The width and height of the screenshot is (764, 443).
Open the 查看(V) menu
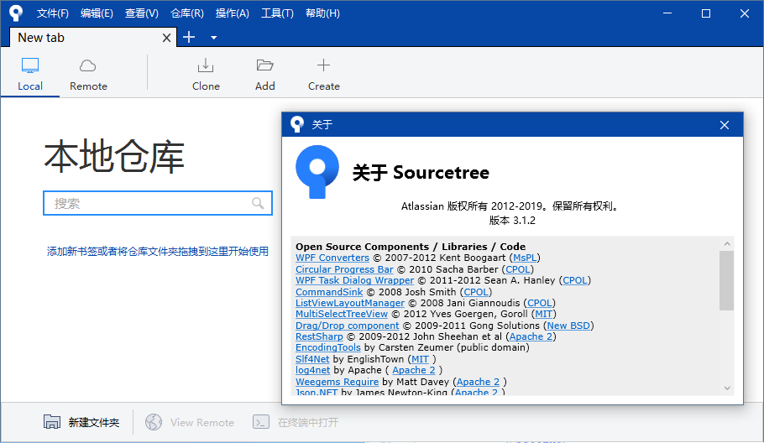pyautogui.click(x=141, y=13)
